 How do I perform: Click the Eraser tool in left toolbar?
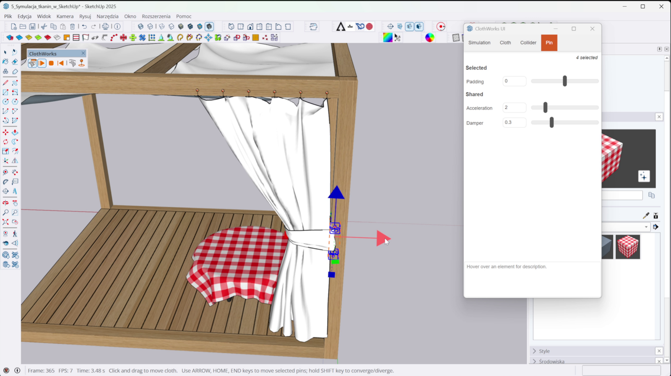15,62
